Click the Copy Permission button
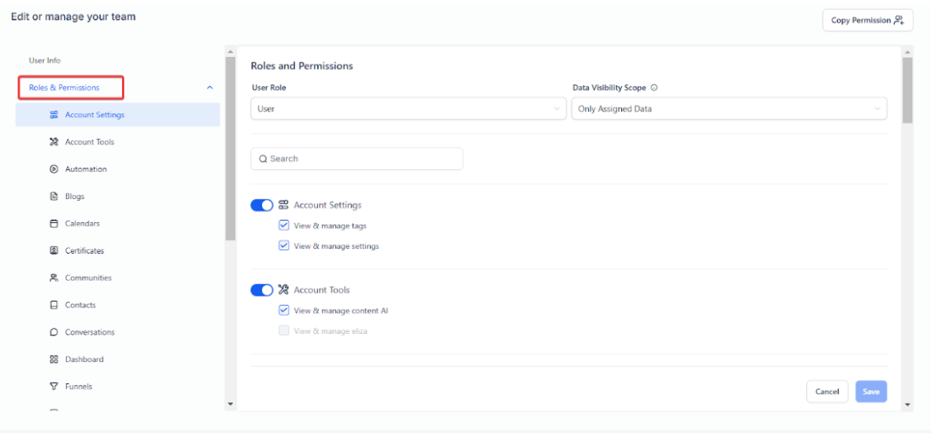This screenshot has width=931, height=437. tap(867, 20)
